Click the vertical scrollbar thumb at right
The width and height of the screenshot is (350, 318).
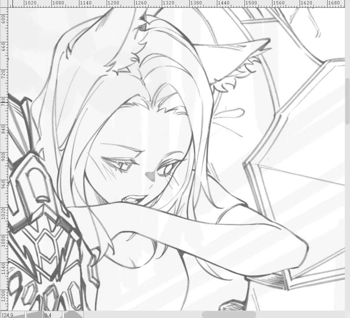[x=347, y=101]
